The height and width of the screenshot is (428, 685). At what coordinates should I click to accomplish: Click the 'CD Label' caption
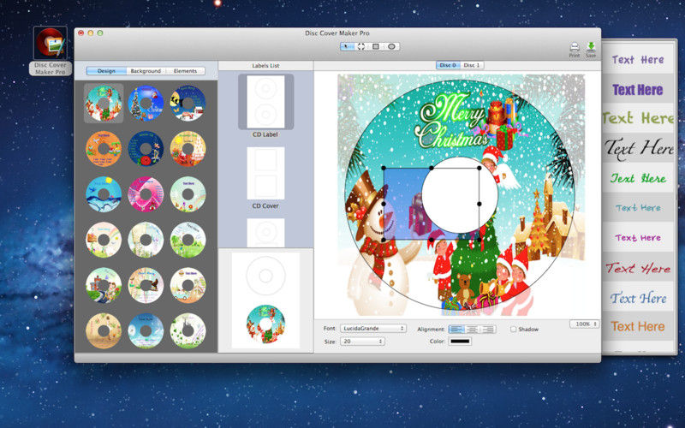pyautogui.click(x=265, y=134)
